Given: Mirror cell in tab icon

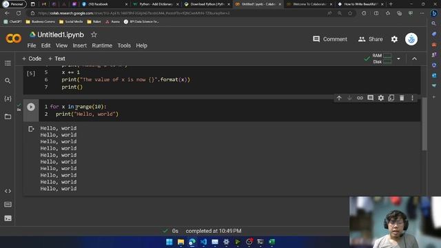Looking at the screenshot, I should (x=391, y=98).
